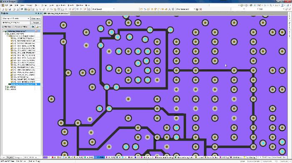Click the Print toolbar icon
The height and width of the screenshot is (163, 292).
tap(14, 9)
